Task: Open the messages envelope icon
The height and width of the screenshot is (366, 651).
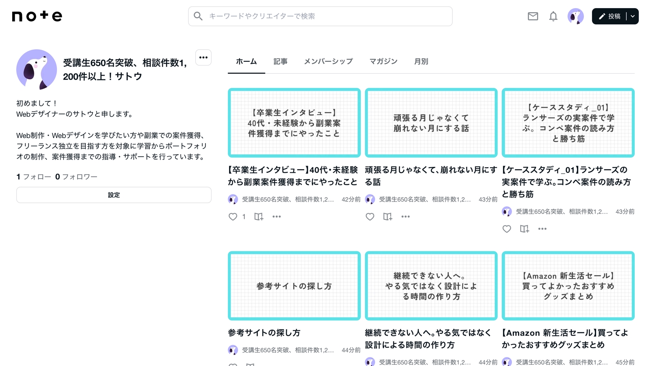Action: [x=533, y=16]
